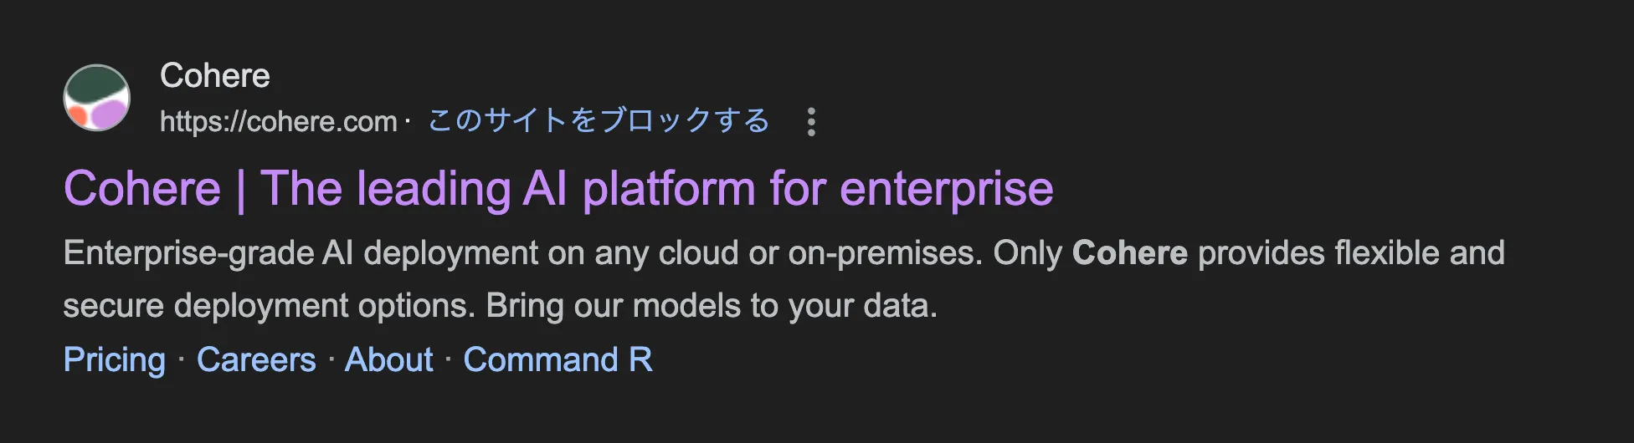Open the Command R sitelink

(x=558, y=360)
